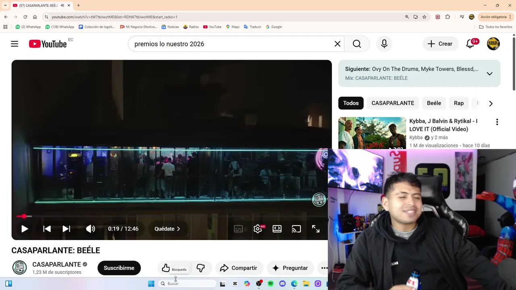516x290 pixels.
Task: Go to the browser home page
Action: 35,17
